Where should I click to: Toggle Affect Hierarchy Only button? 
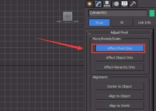(120, 67)
